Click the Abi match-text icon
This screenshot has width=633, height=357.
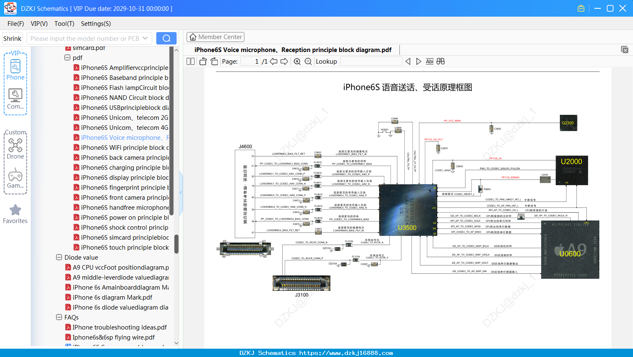click(x=430, y=62)
